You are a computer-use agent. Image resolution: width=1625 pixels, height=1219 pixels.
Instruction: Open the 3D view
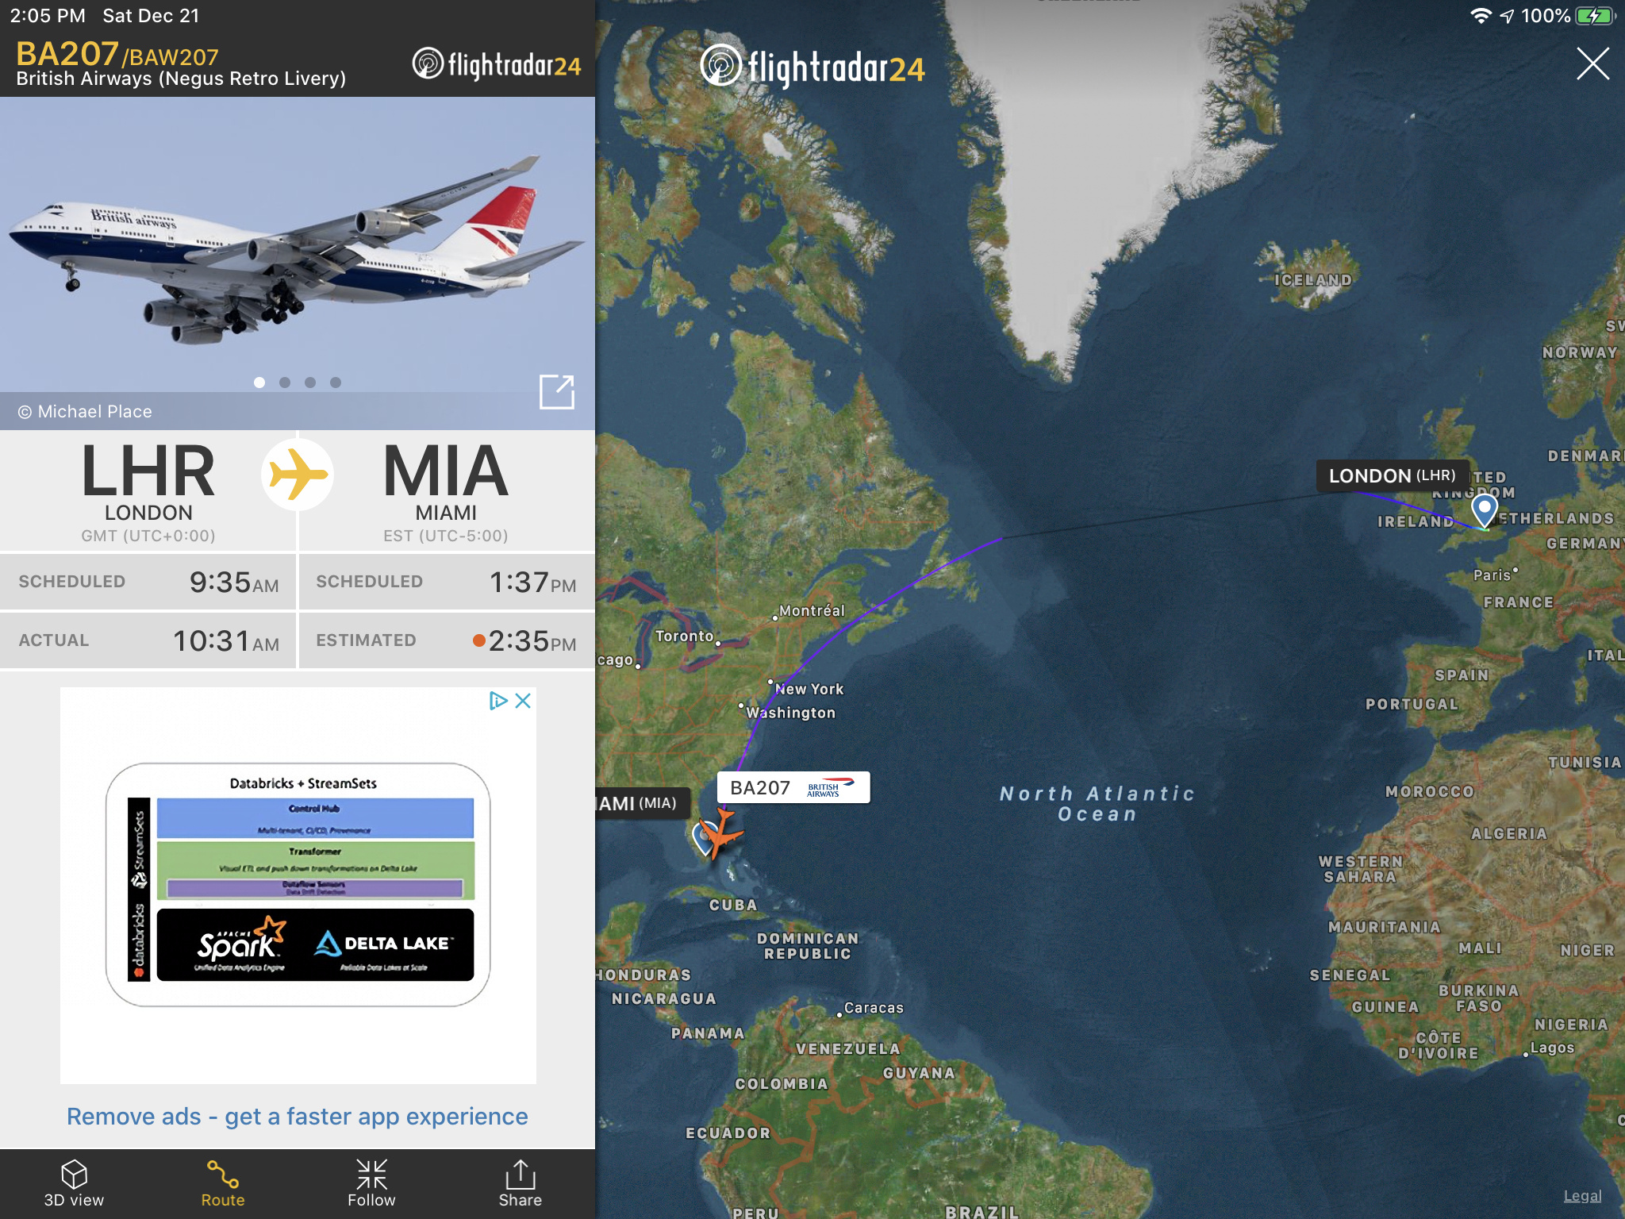pyautogui.click(x=74, y=1183)
